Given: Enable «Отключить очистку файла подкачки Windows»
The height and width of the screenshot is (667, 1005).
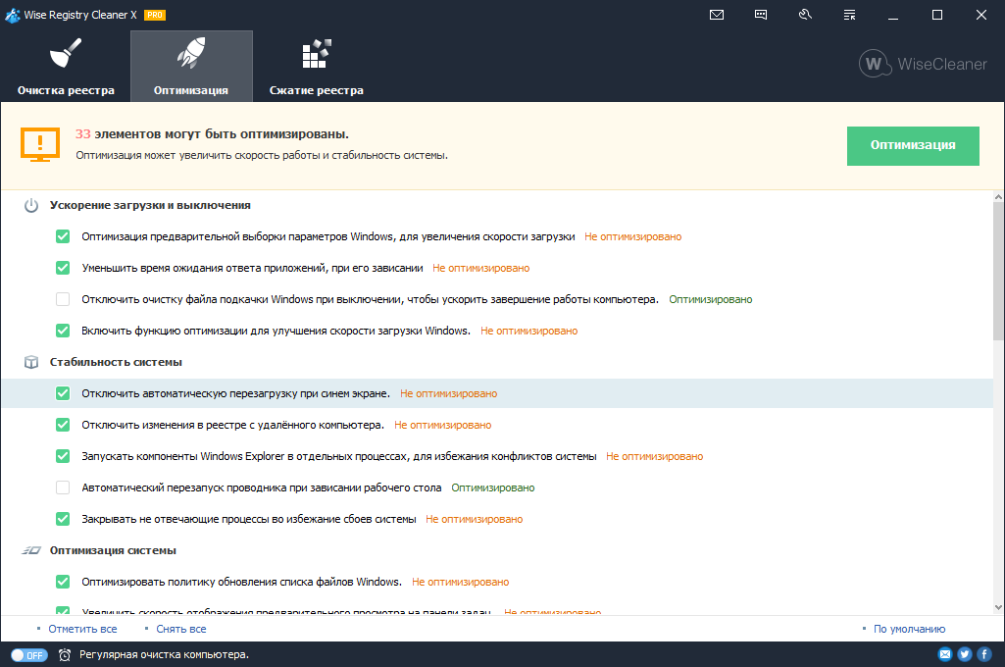Looking at the screenshot, I should (62, 299).
